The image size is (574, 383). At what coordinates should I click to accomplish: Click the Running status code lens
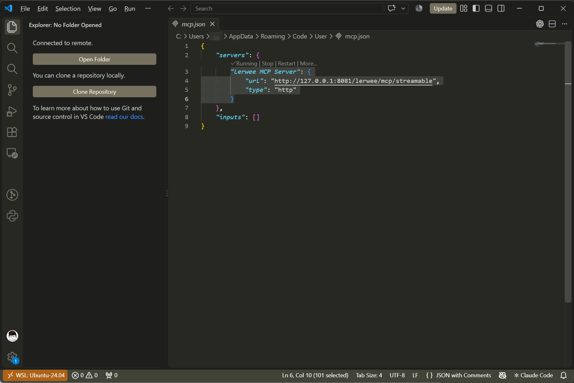pyautogui.click(x=244, y=64)
